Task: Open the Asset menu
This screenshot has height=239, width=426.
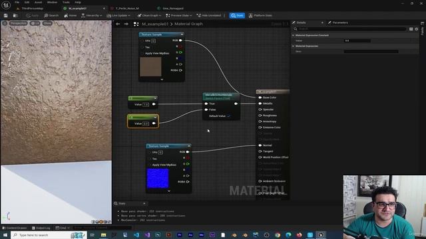Action: [38, 2]
